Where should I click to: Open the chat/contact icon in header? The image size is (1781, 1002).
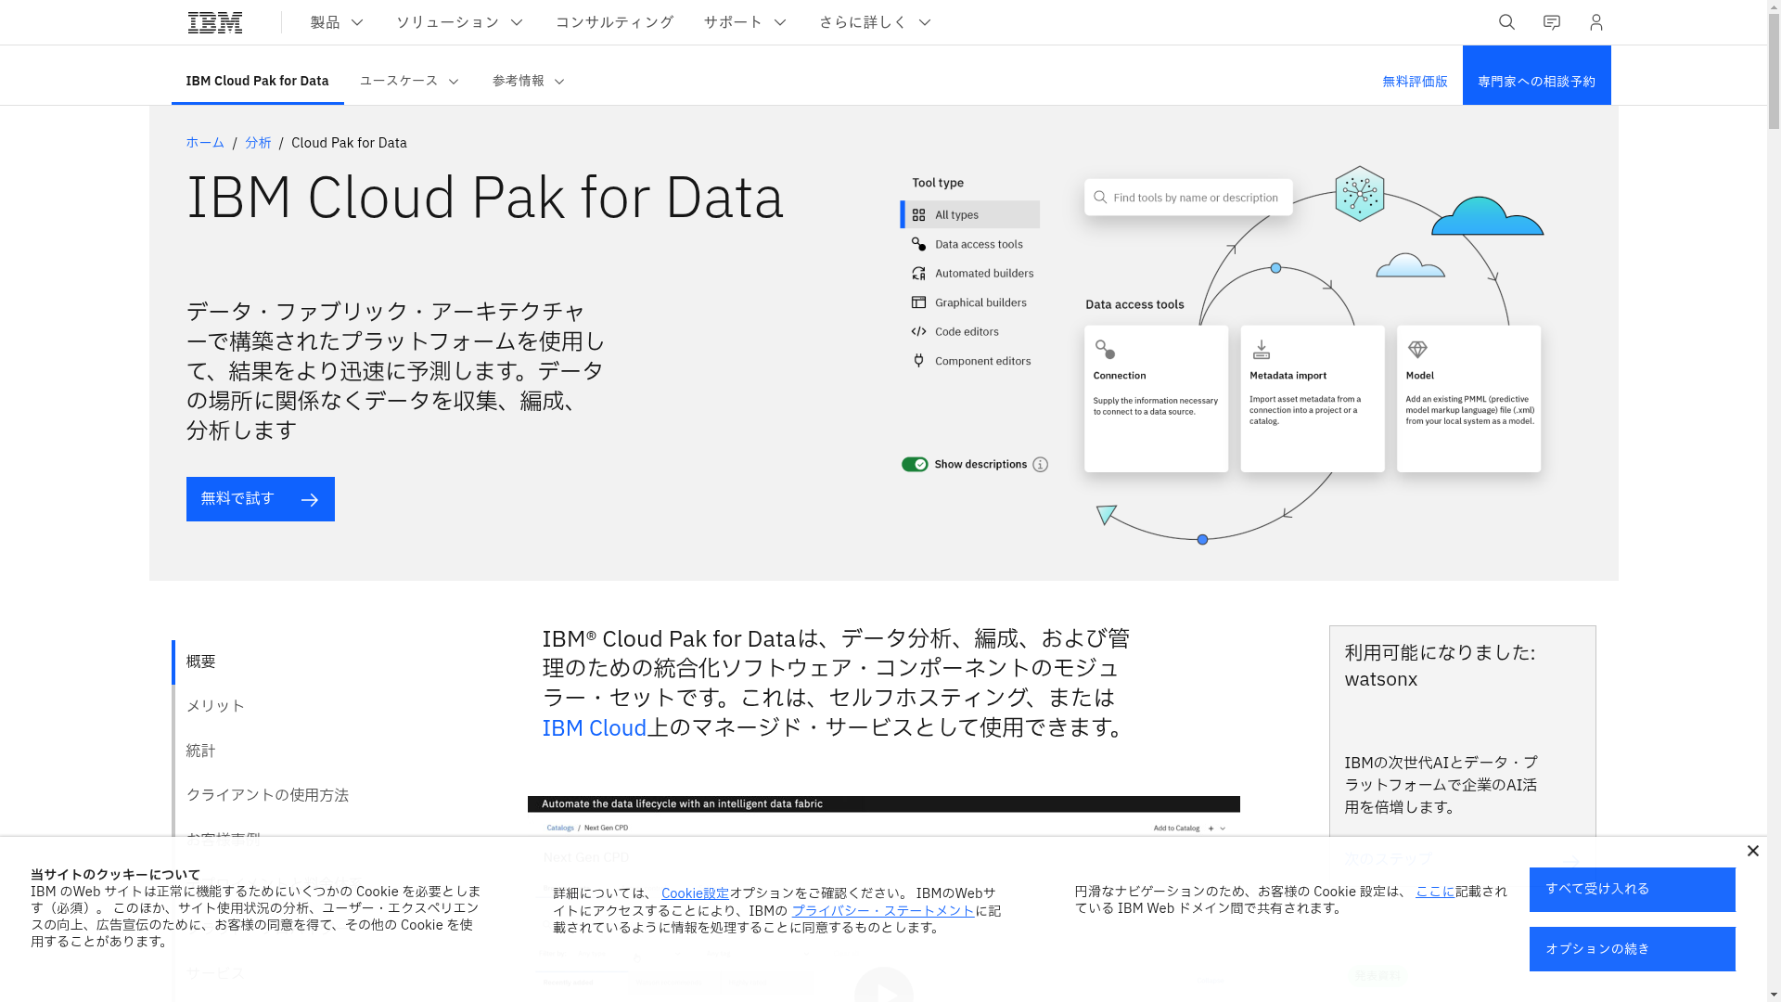coord(1551,22)
